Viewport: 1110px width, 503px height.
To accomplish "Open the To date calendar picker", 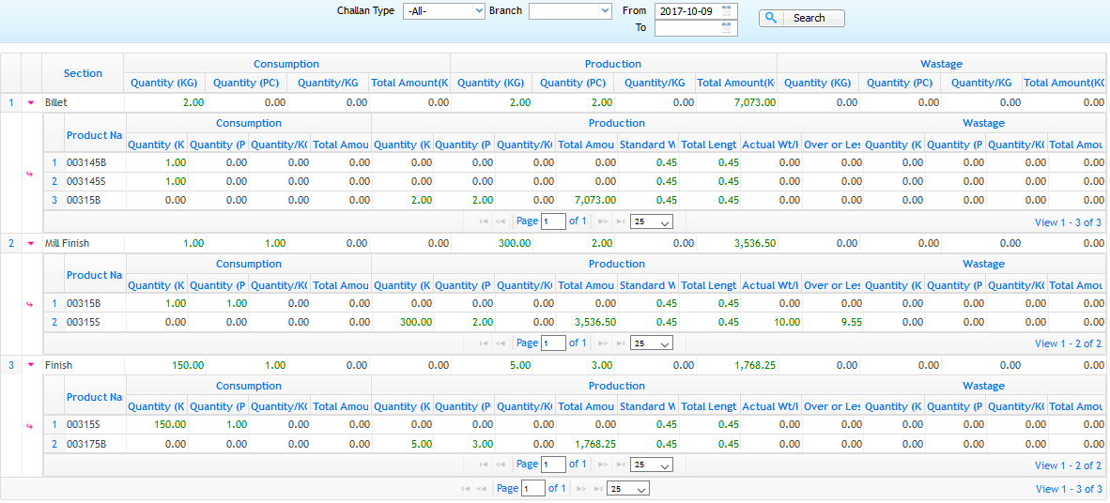I will 726,28.
